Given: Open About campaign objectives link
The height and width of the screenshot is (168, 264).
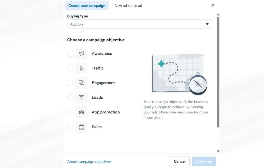Looking at the screenshot, I should point(89,162).
